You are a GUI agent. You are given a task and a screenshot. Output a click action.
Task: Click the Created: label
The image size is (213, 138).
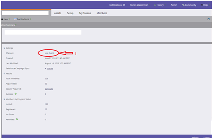tap(10, 58)
